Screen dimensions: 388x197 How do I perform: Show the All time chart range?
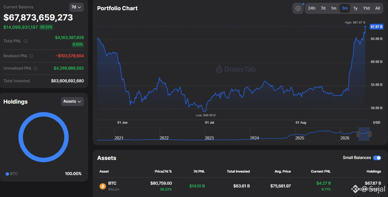coord(377,8)
